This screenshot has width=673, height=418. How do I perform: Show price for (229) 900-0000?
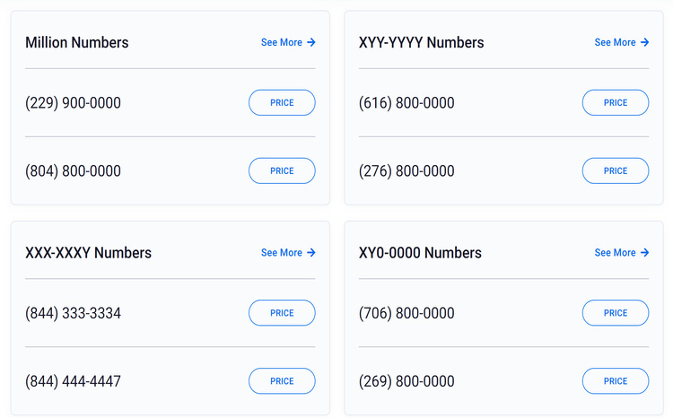(282, 102)
